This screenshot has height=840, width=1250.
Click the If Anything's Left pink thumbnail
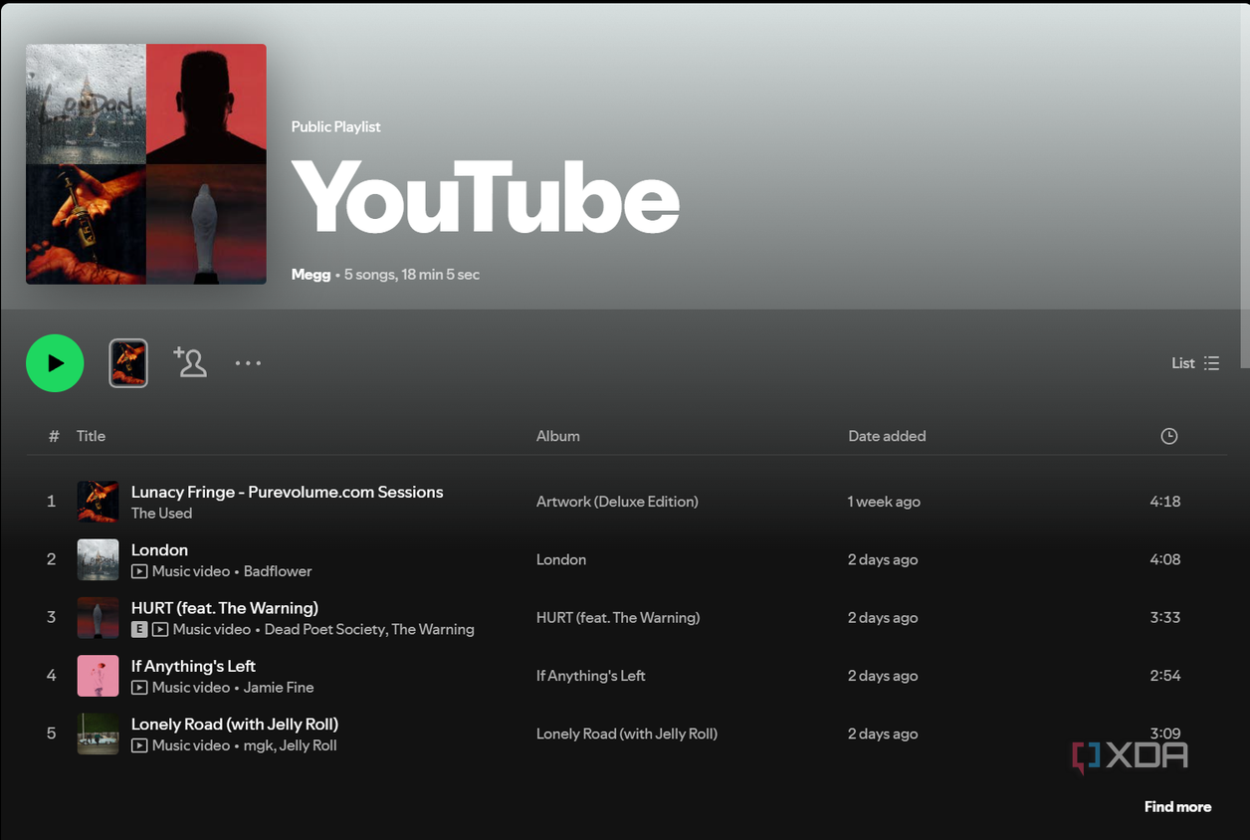click(x=98, y=676)
